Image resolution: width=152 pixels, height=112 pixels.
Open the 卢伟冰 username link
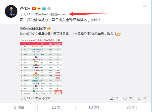tap(25, 9)
